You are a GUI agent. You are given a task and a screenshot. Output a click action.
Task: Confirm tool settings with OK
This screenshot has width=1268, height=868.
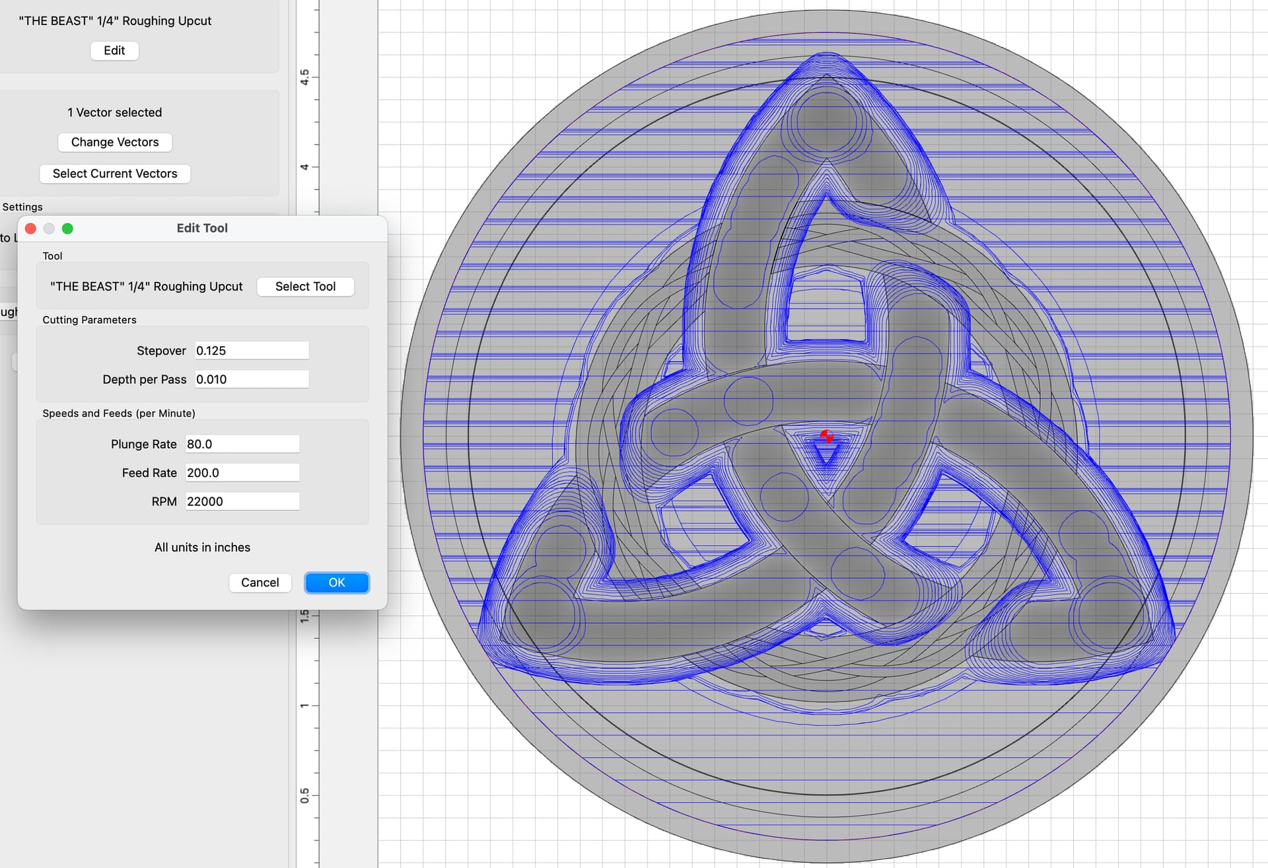click(x=337, y=583)
